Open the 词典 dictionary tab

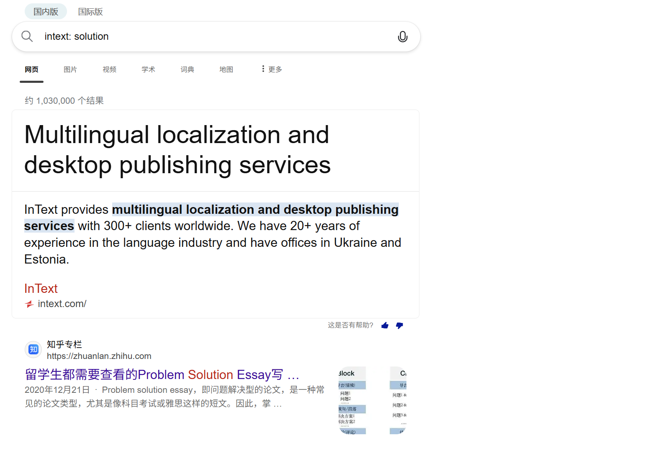pyautogui.click(x=188, y=69)
